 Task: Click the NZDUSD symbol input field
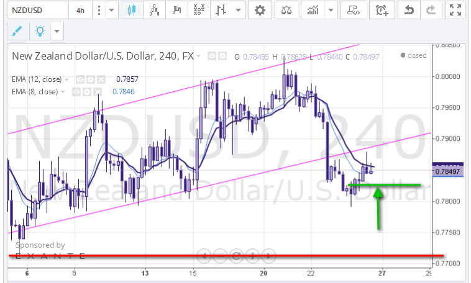[38, 10]
